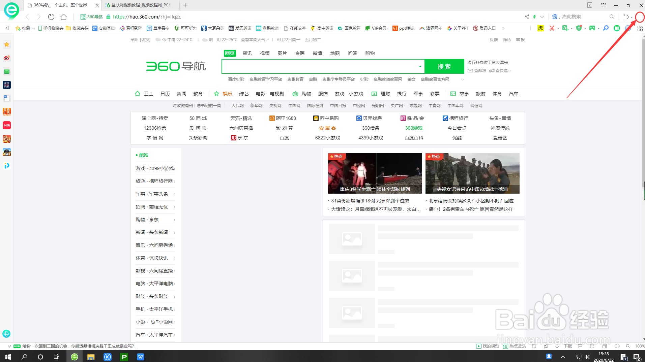Open the browser main menu (hamburger icon)
This screenshot has width=645, height=362.
[640, 16]
